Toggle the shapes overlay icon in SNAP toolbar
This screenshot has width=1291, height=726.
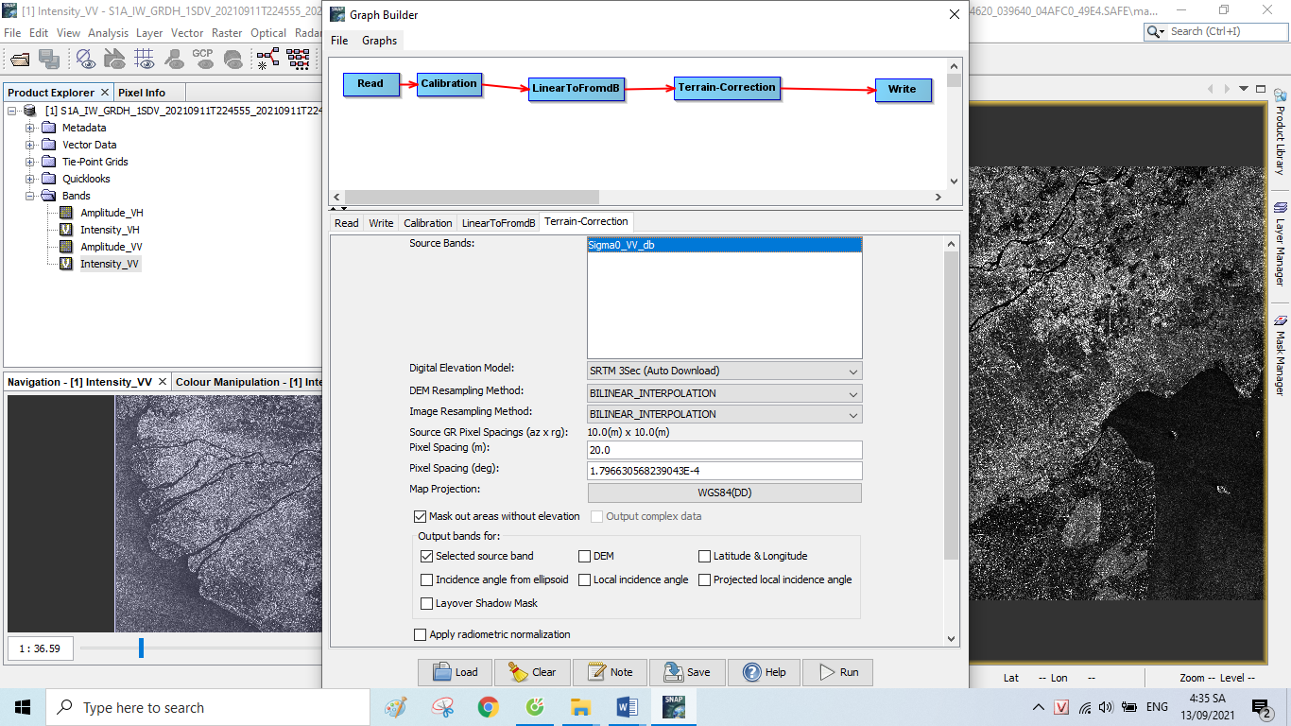(x=115, y=60)
